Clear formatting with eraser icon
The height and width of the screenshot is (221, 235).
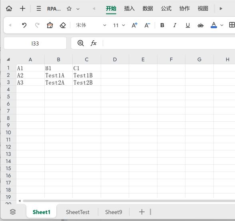click(63, 25)
